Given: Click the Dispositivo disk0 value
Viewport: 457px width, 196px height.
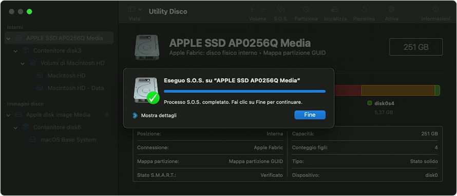Looking at the screenshot, I should pos(432,175).
